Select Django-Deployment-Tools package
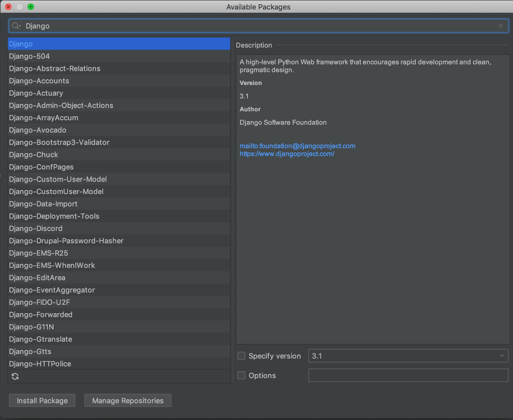513x420 pixels. point(119,216)
